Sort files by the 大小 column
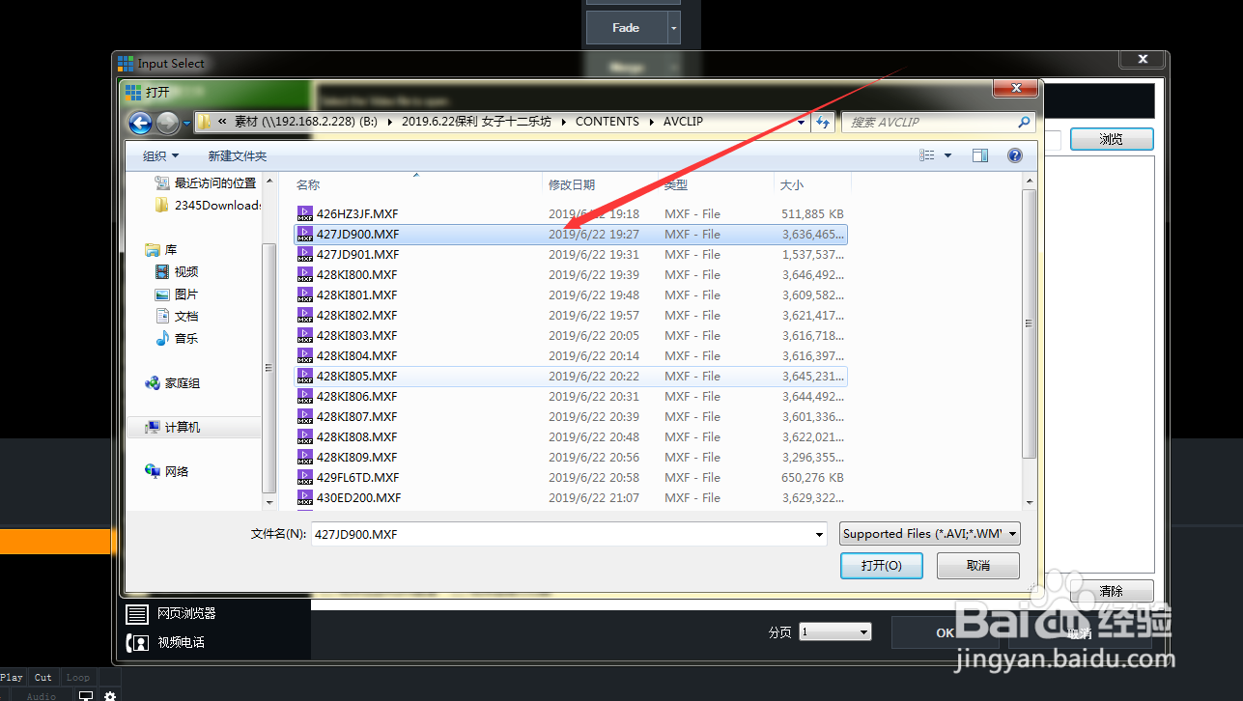The width and height of the screenshot is (1243, 701). 792,184
